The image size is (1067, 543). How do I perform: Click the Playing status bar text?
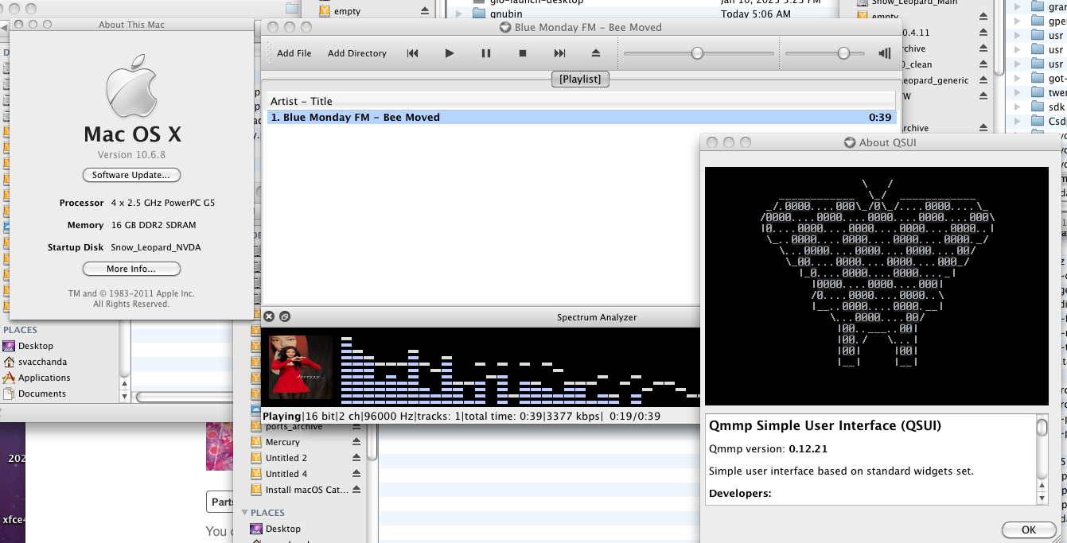coord(282,416)
